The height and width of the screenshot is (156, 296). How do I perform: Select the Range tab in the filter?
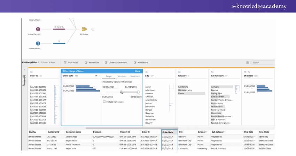tap(109, 76)
